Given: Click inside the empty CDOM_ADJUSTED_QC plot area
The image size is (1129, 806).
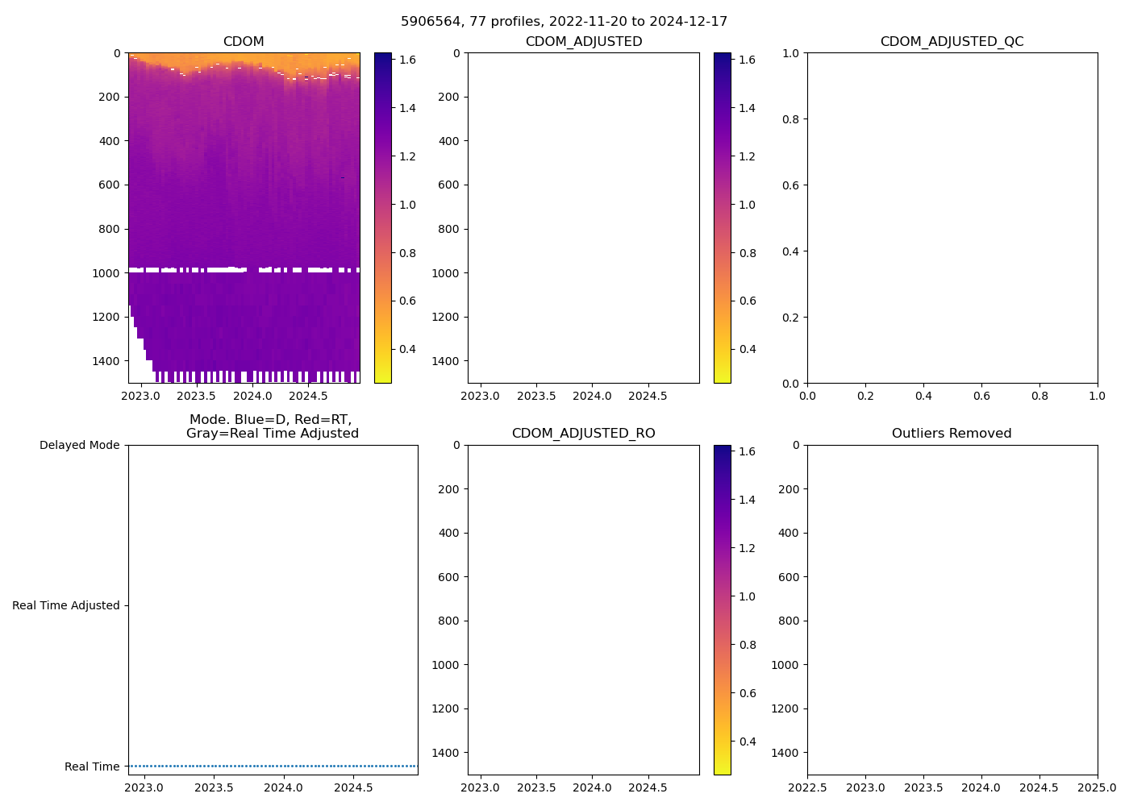Looking at the screenshot, I should pos(952,218).
